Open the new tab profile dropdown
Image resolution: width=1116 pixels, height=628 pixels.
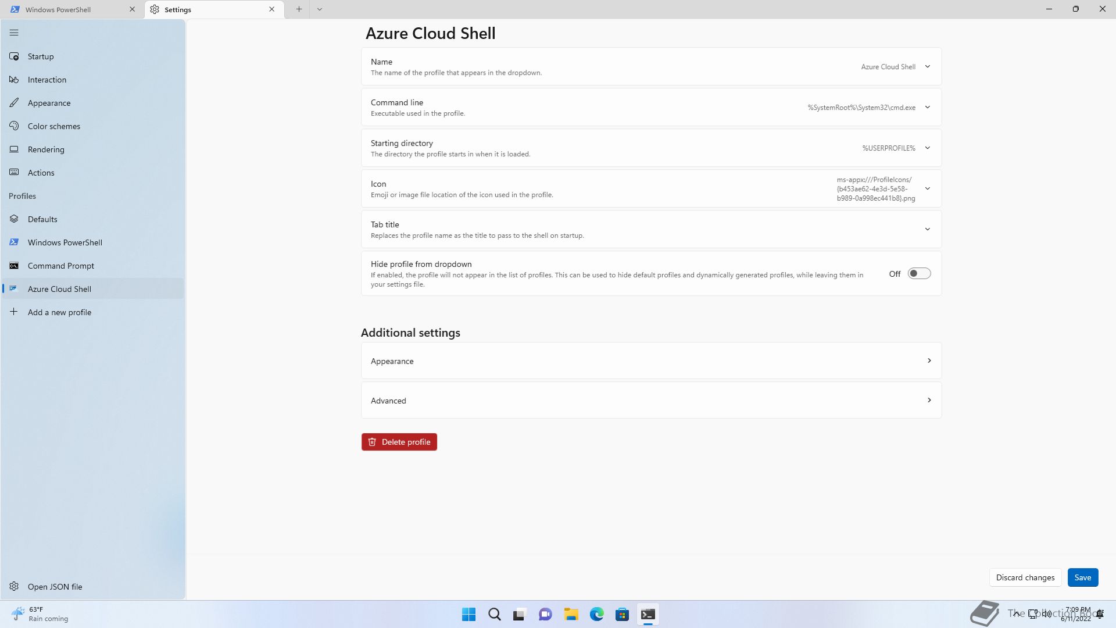point(320,9)
